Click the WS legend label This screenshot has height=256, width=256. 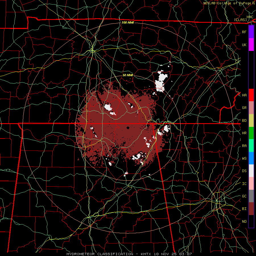[244, 158]
